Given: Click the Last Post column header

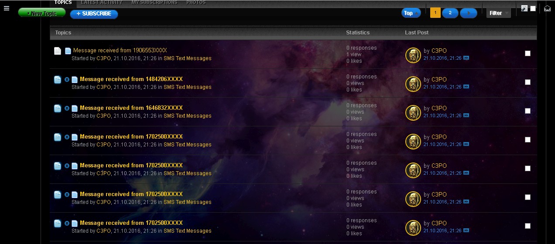Looking at the screenshot, I should [417, 33].
